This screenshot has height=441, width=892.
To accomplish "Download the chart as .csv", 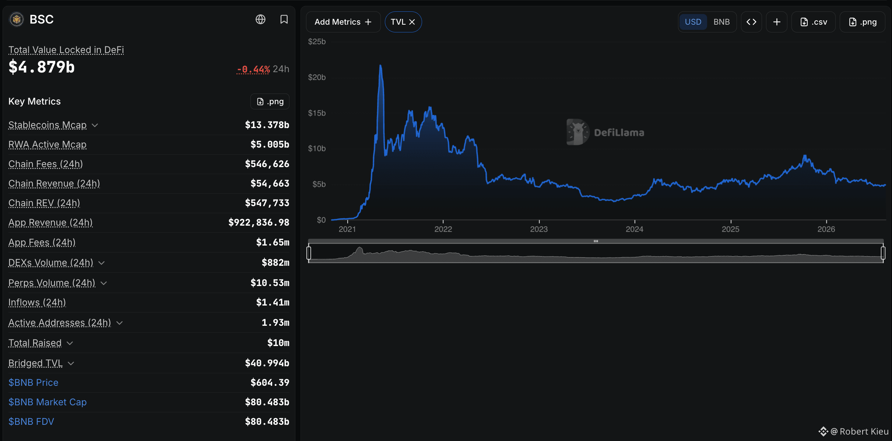I will (x=814, y=22).
